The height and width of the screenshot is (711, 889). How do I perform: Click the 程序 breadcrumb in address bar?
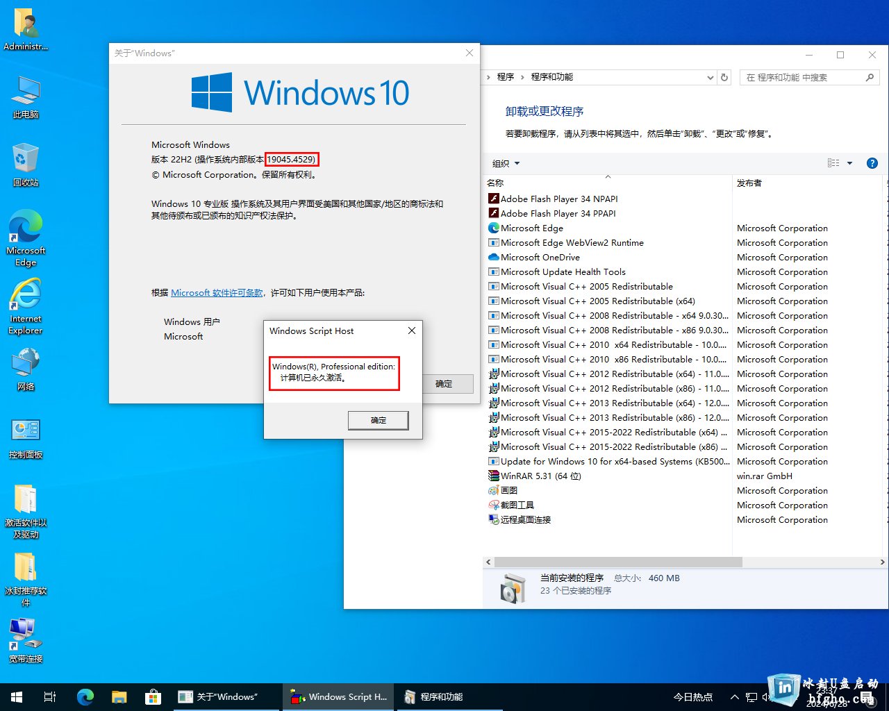pyautogui.click(x=506, y=77)
